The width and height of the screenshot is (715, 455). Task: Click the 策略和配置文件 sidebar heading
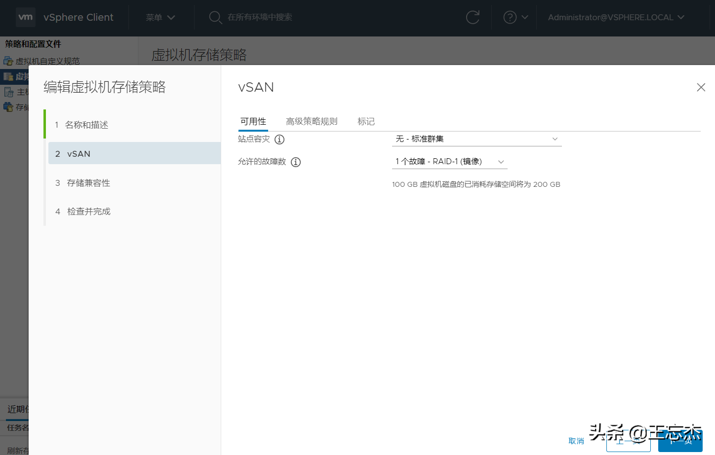33,44
